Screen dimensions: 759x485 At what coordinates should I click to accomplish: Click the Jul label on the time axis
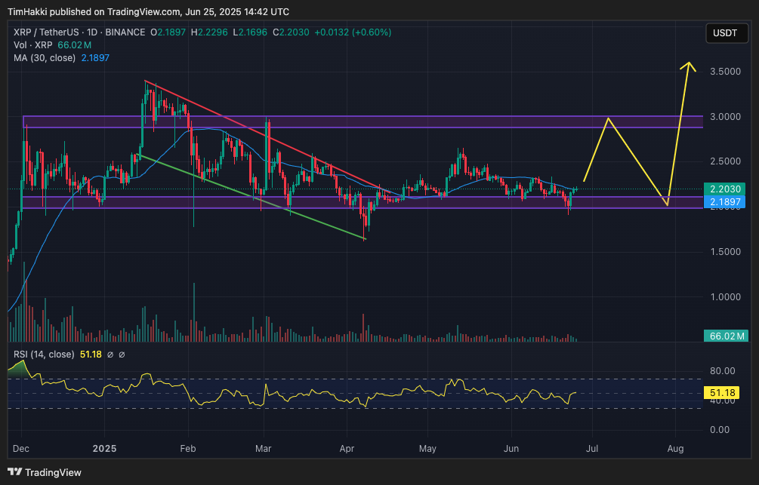click(591, 449)
